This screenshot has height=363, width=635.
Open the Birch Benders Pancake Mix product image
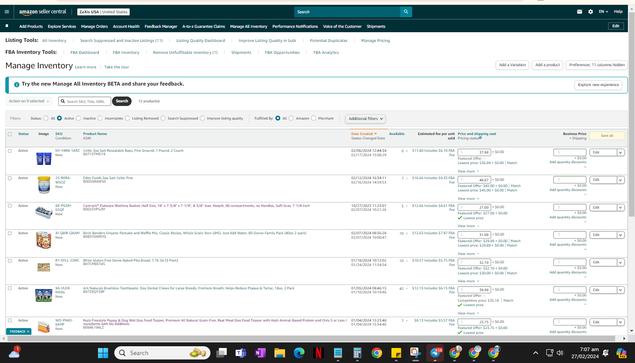(44, 240)
